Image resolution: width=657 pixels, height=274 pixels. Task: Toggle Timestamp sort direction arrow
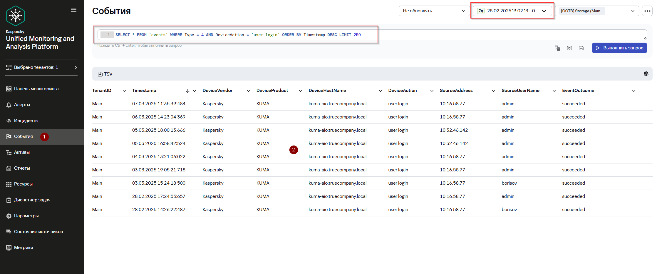click(188, 91)
